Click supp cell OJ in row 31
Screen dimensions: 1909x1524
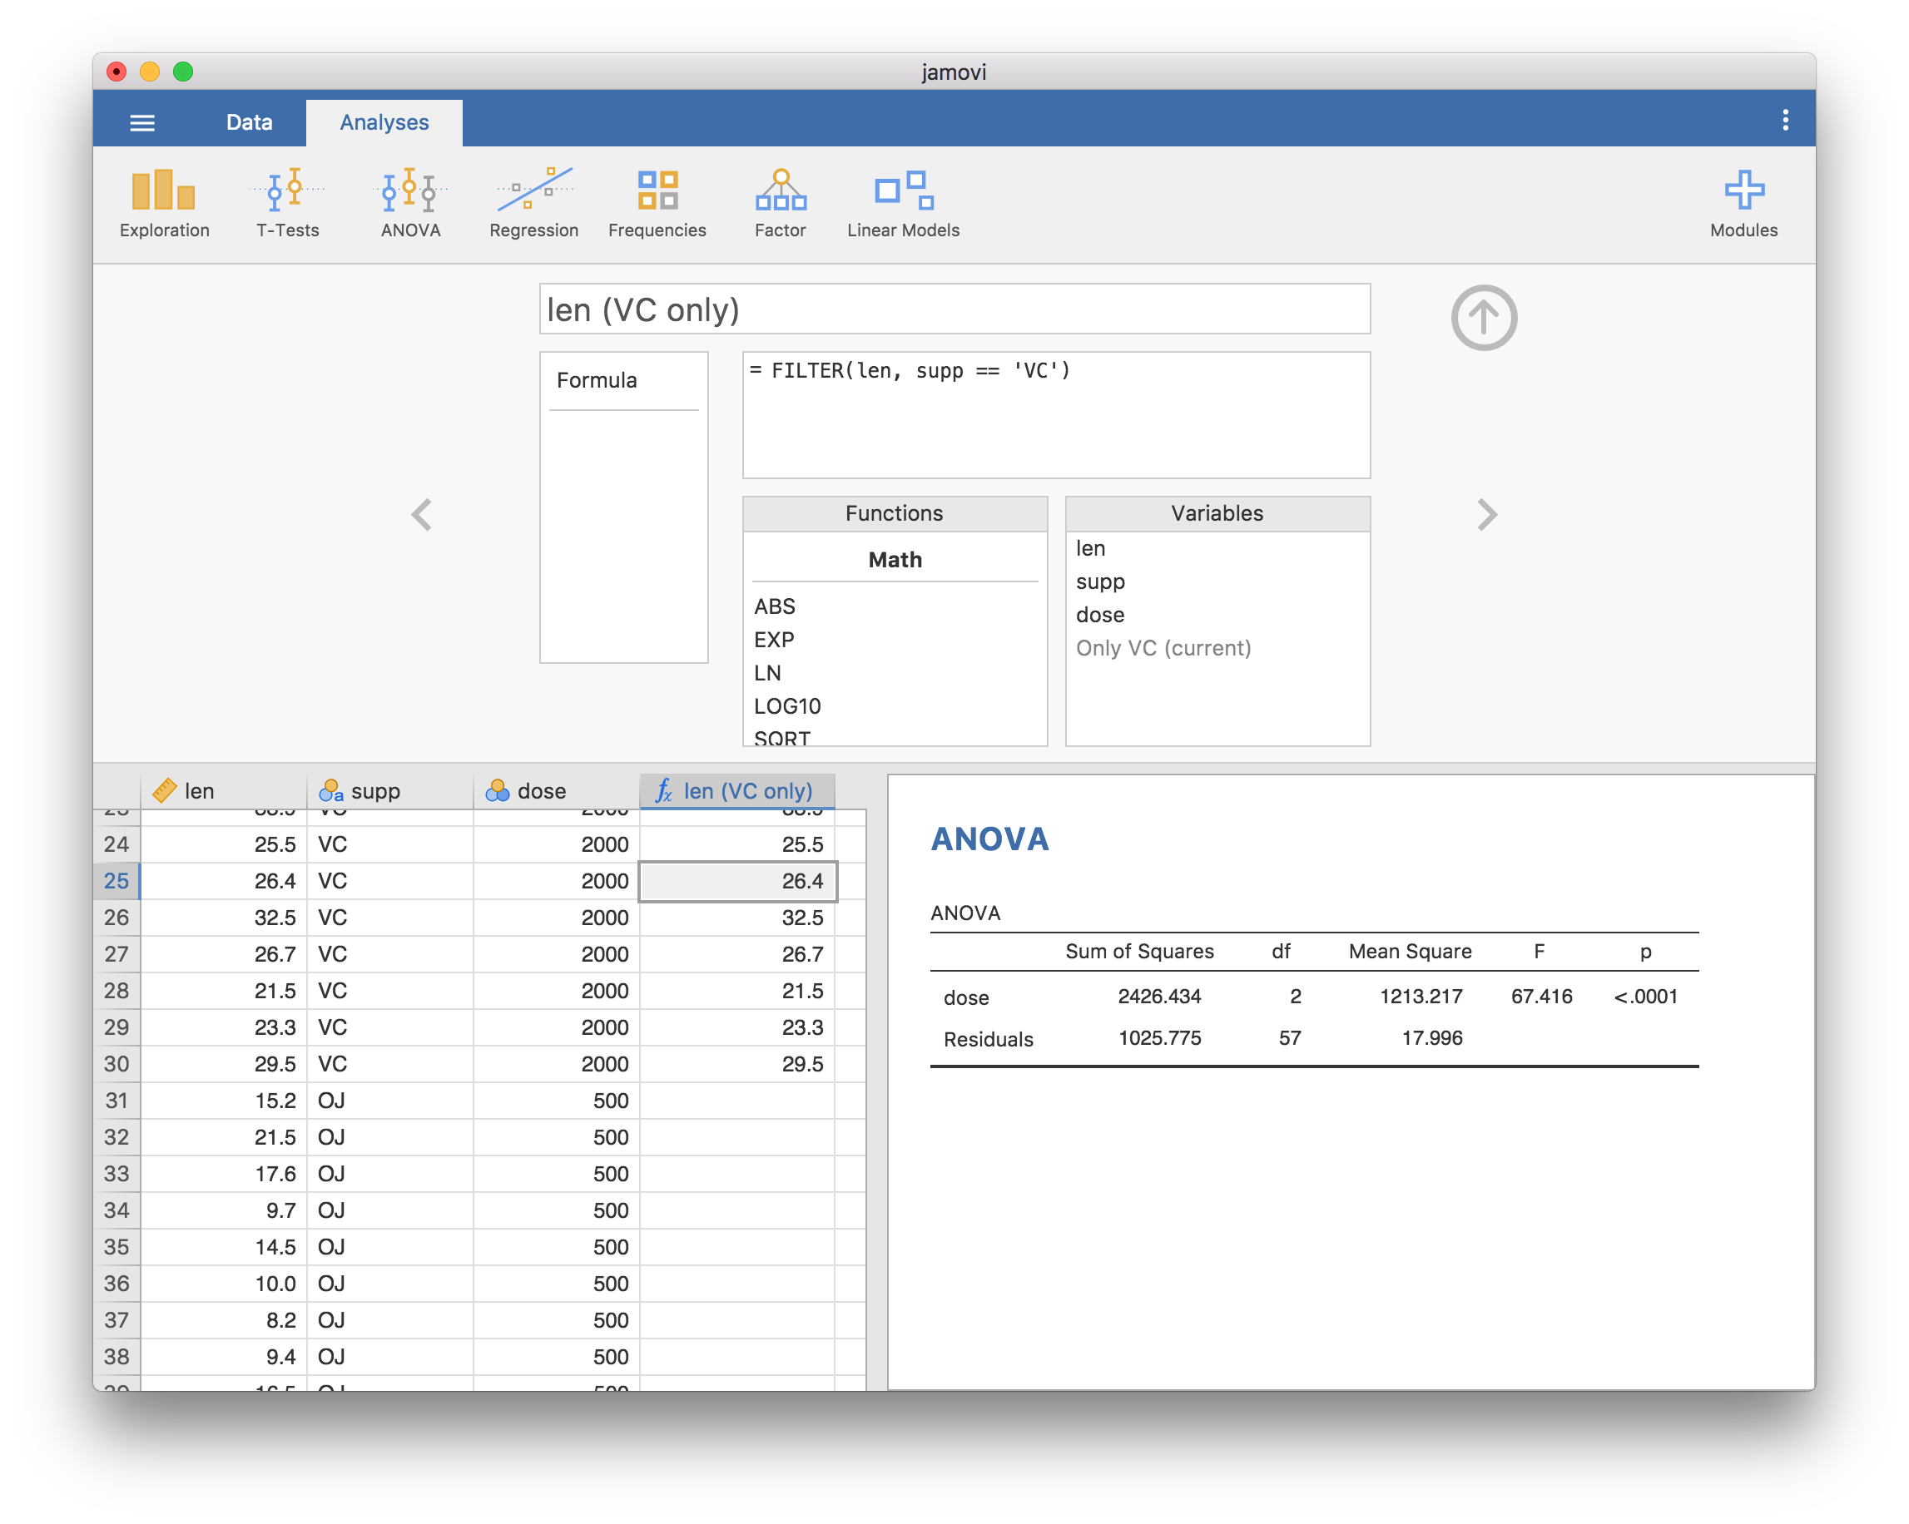pos(390,1100)
